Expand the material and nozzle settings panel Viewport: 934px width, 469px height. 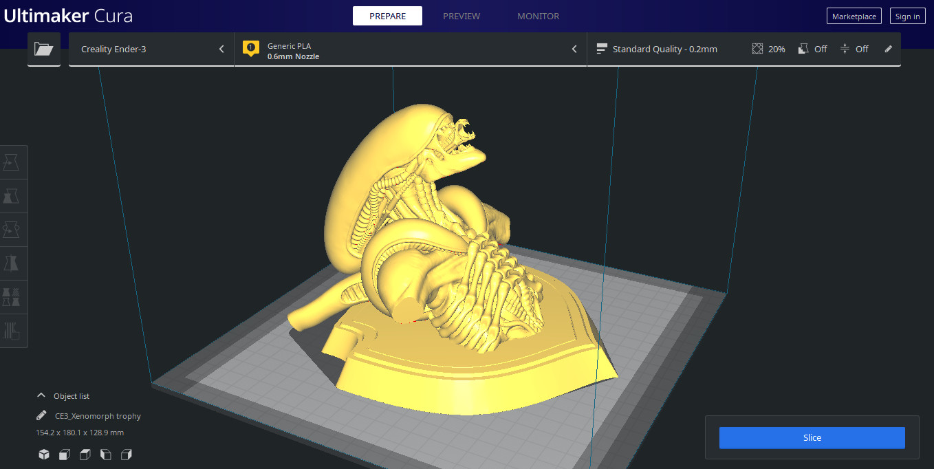[x=574, y=49]
